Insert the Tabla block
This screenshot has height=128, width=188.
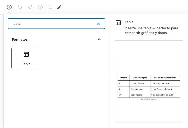tap(26, 58)
